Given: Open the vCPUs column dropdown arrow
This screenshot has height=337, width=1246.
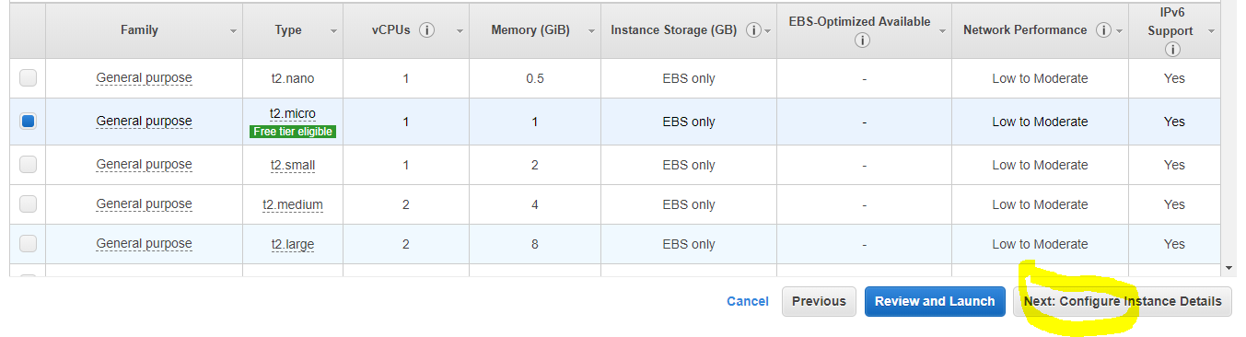Looking at the screenshot, I should (459, 31).
